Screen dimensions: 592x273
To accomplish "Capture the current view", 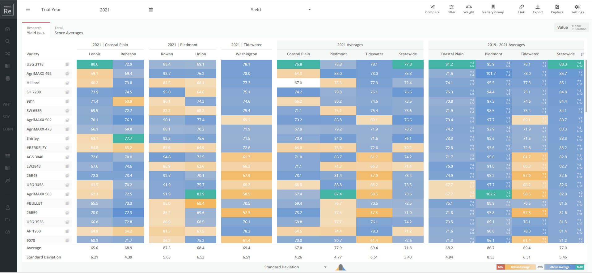I will pos(557,9).
